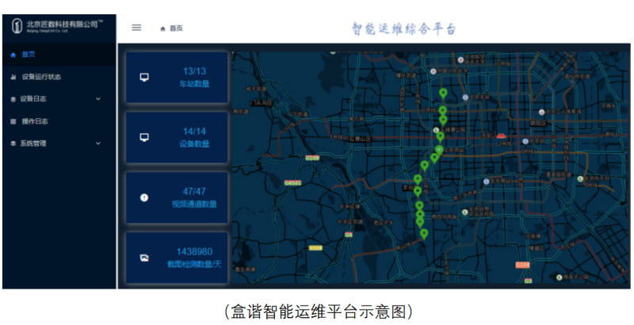
Task: Click the chart icon beside 设备运行状态
Action: [x=13, y=77]
